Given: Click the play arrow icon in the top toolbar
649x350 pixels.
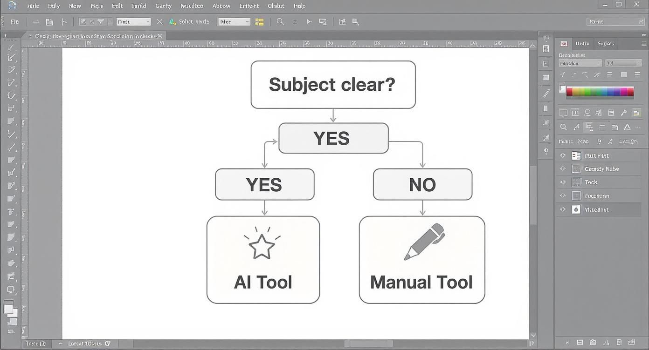Looking at the screenshot, I should [x=309, y=21].
